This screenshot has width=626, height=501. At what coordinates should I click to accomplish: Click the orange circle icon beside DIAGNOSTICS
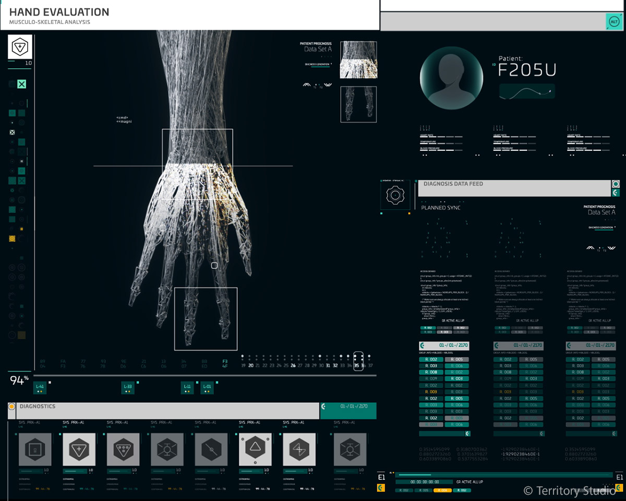pyautogui.click(x=11, y=406)
